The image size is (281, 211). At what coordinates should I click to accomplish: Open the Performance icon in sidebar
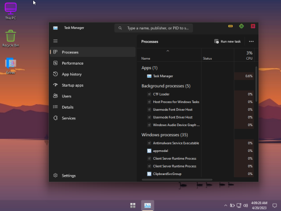click(55, 63)
